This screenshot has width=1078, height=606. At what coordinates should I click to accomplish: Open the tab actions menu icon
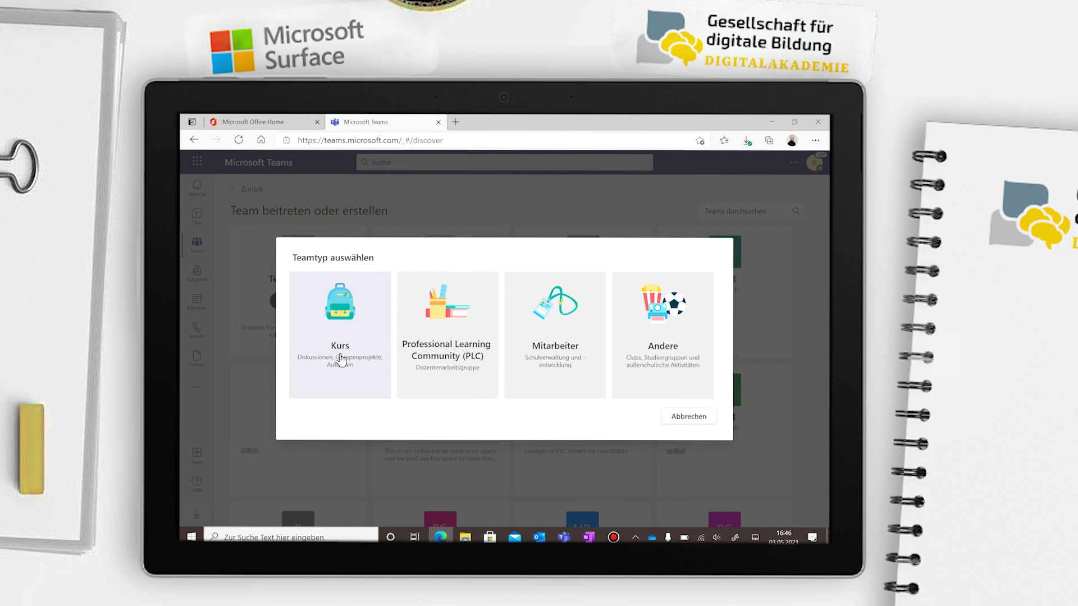192,122
